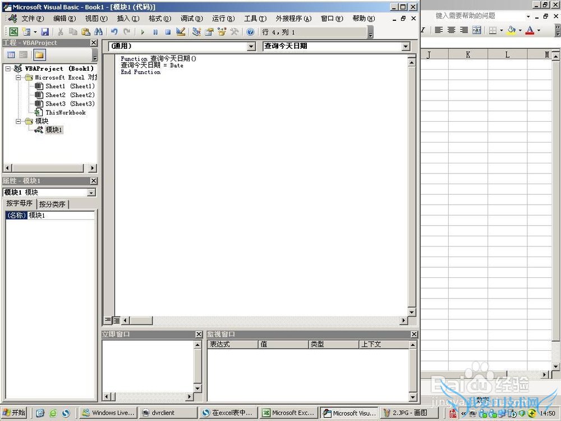The height and width of the screenshot is (421, 561).
Task: Open the Toolbox wrench icon
Action: tap(234, 32)
